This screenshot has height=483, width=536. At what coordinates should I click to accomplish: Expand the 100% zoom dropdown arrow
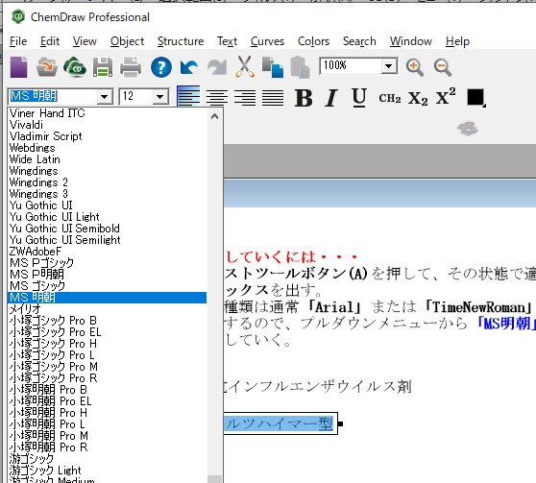tap(389, 65)
